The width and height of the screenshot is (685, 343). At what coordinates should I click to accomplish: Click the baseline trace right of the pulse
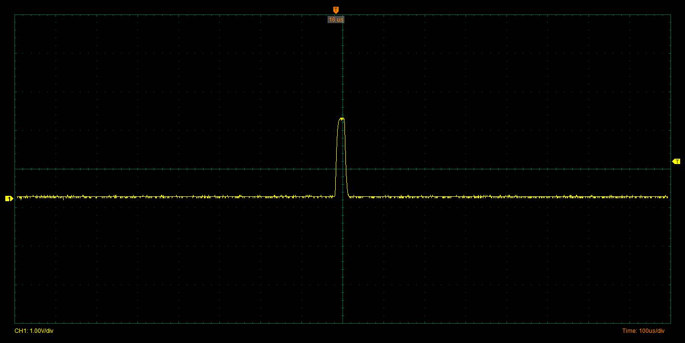point(507,197)
